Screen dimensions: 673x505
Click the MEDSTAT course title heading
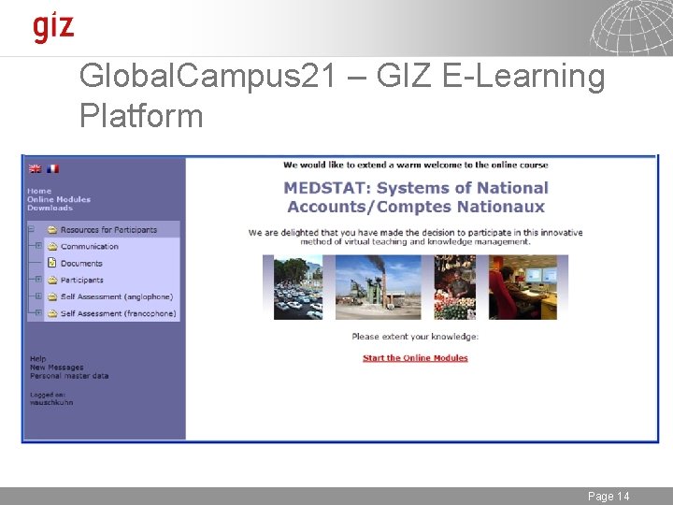click(x=416, y=197)
